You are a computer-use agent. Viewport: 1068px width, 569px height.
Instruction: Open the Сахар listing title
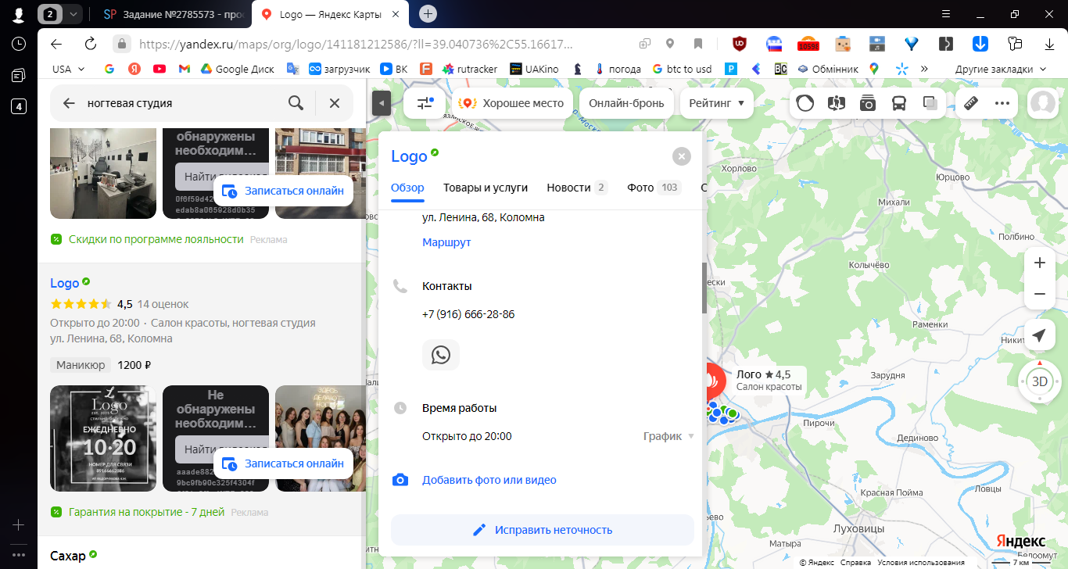tap(67, 556)
